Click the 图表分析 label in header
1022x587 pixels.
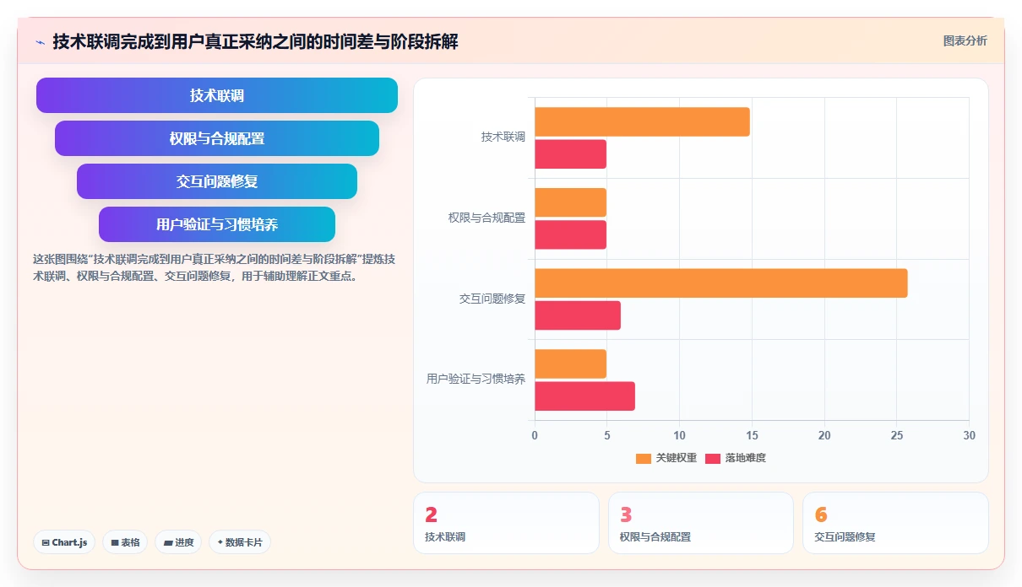965,40
